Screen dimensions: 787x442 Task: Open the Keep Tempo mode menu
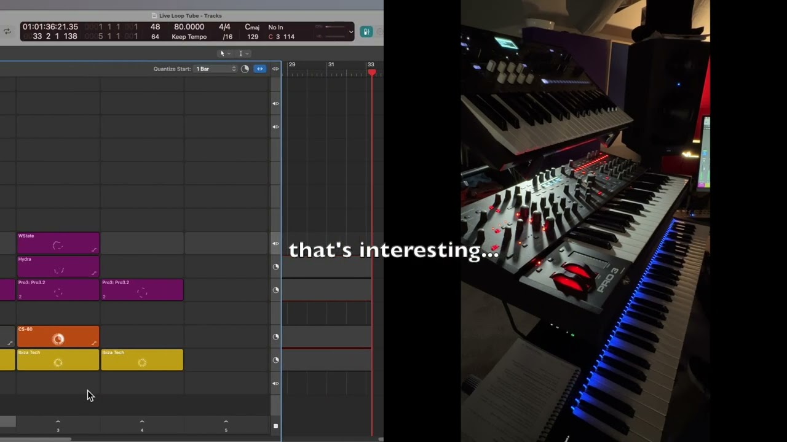(189, 37)
